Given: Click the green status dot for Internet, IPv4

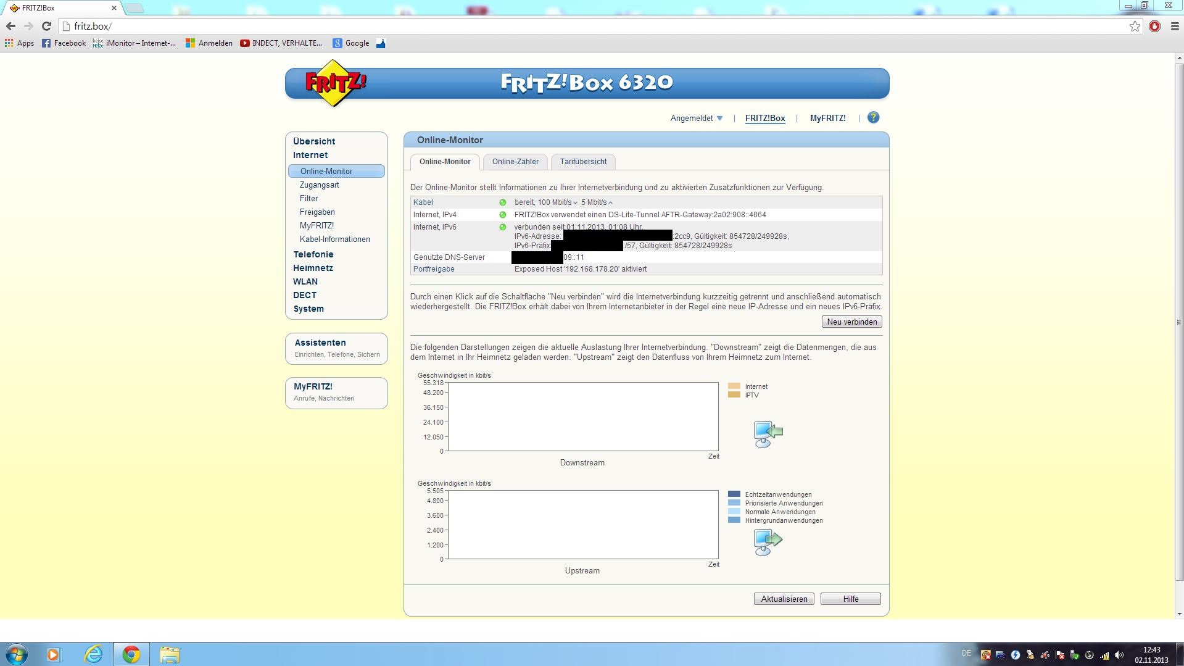Looking at the screenshot, I should pyautogui.click(x=502, y=215).
